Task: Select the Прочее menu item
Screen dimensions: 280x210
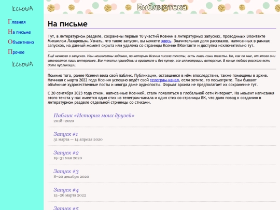Action: click(16, 52)
